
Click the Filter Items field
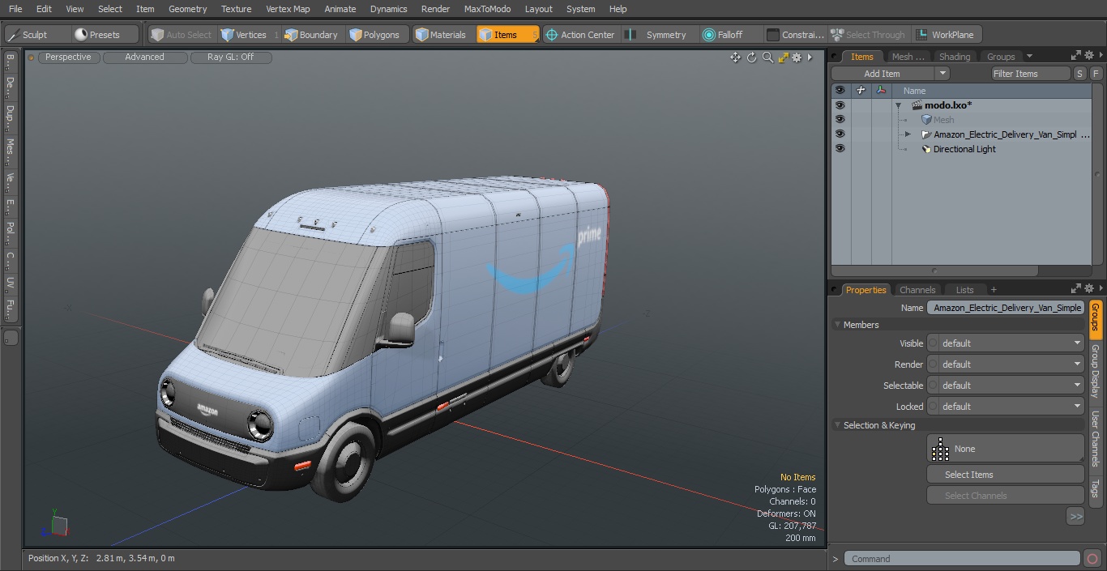[x=1031, y=74]
